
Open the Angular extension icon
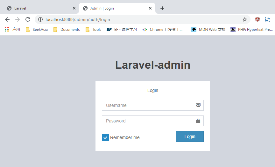click(257, 19)
